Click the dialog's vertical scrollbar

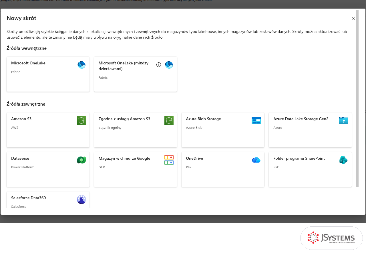pyautogui.click(x=357, y=99)
